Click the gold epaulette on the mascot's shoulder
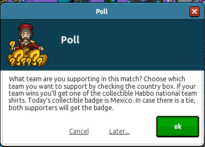Image resolution: width=205 pixels, height=147 pixels. pyautogui.click(x=33, y=42)
